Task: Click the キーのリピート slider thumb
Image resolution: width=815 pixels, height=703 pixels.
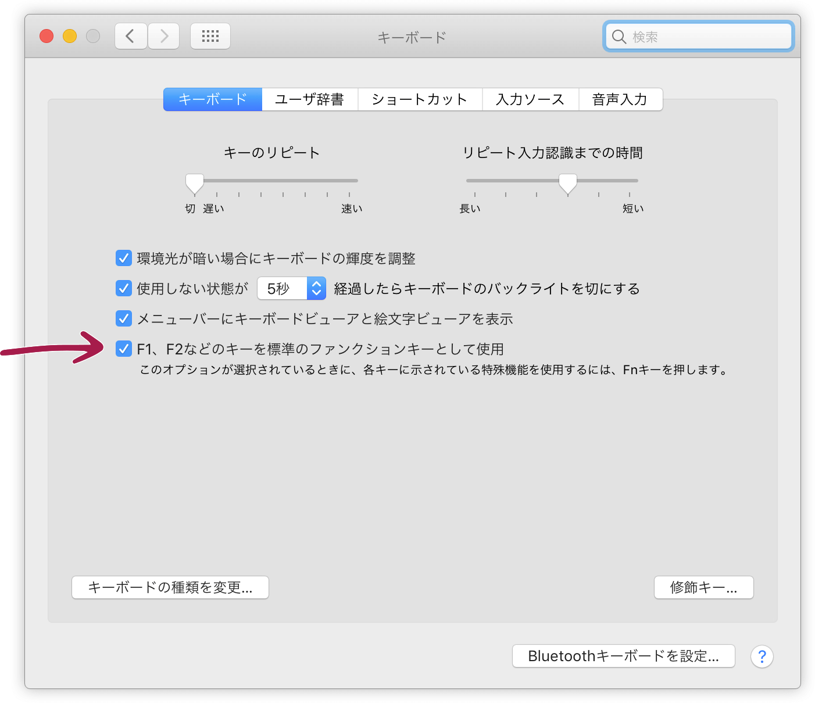Action: 195,184
